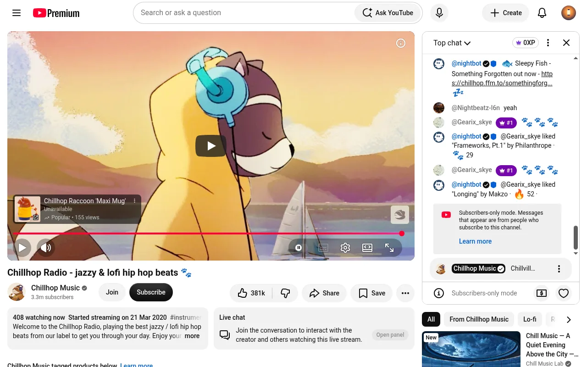Viewport: 587px width, 367px height.
Task: Toggle subtitles in the player
Action: pyautogui.click(x=323, y=248)
